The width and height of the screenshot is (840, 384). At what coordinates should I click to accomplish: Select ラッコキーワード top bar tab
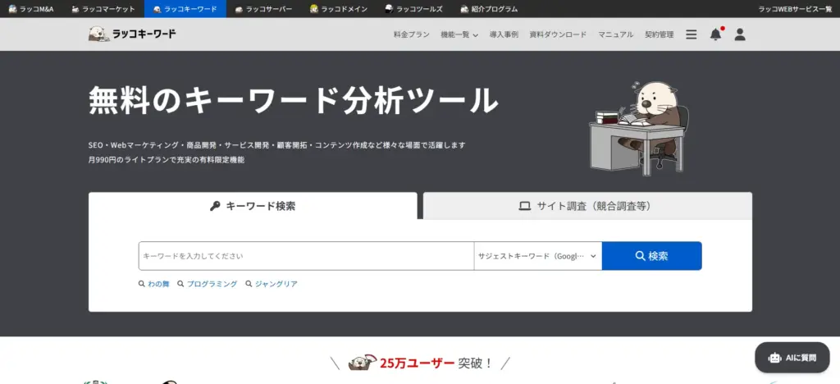click(x=185, y=9)
